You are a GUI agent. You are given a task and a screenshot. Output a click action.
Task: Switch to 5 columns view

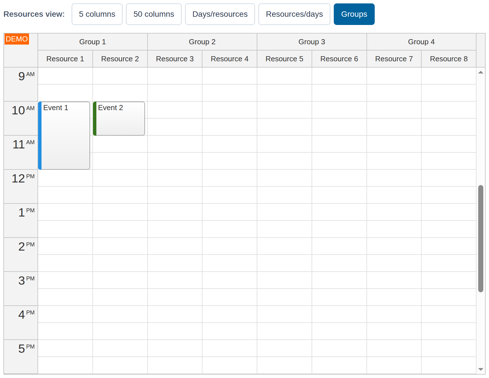pos(97,14)
